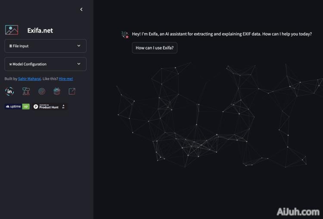Collapse the sidebar with the left chevron

pyautogui.click(x=81, y=9)
